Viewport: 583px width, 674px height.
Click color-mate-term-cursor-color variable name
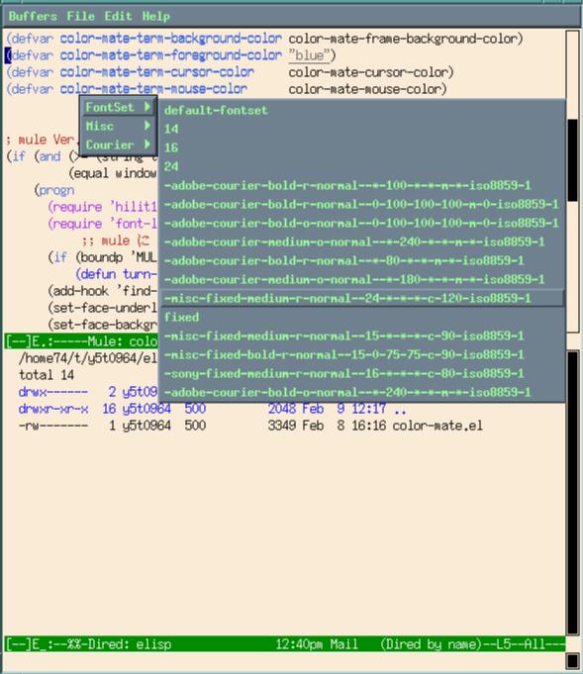pos(157,72)
